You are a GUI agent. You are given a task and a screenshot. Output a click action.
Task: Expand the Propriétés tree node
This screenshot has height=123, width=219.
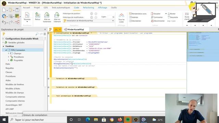tap(9, 60)
